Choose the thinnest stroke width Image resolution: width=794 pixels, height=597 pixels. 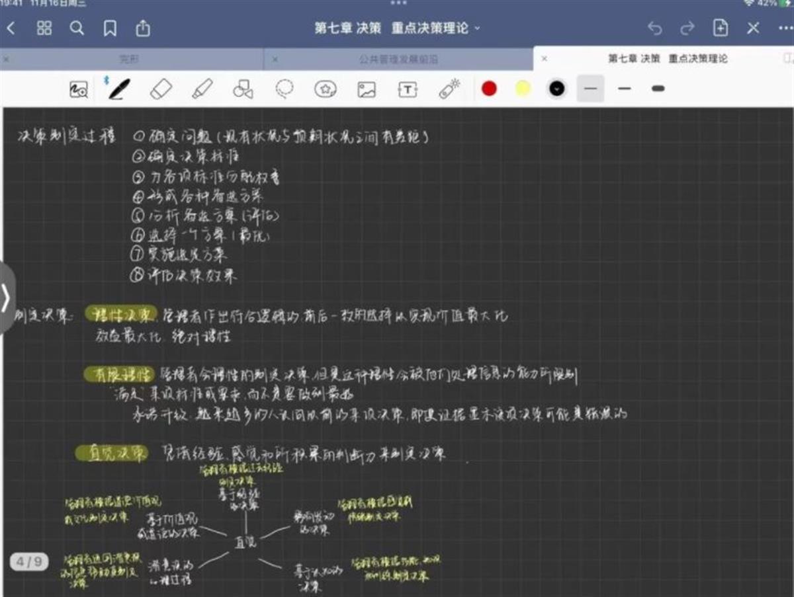pos(590,89)
